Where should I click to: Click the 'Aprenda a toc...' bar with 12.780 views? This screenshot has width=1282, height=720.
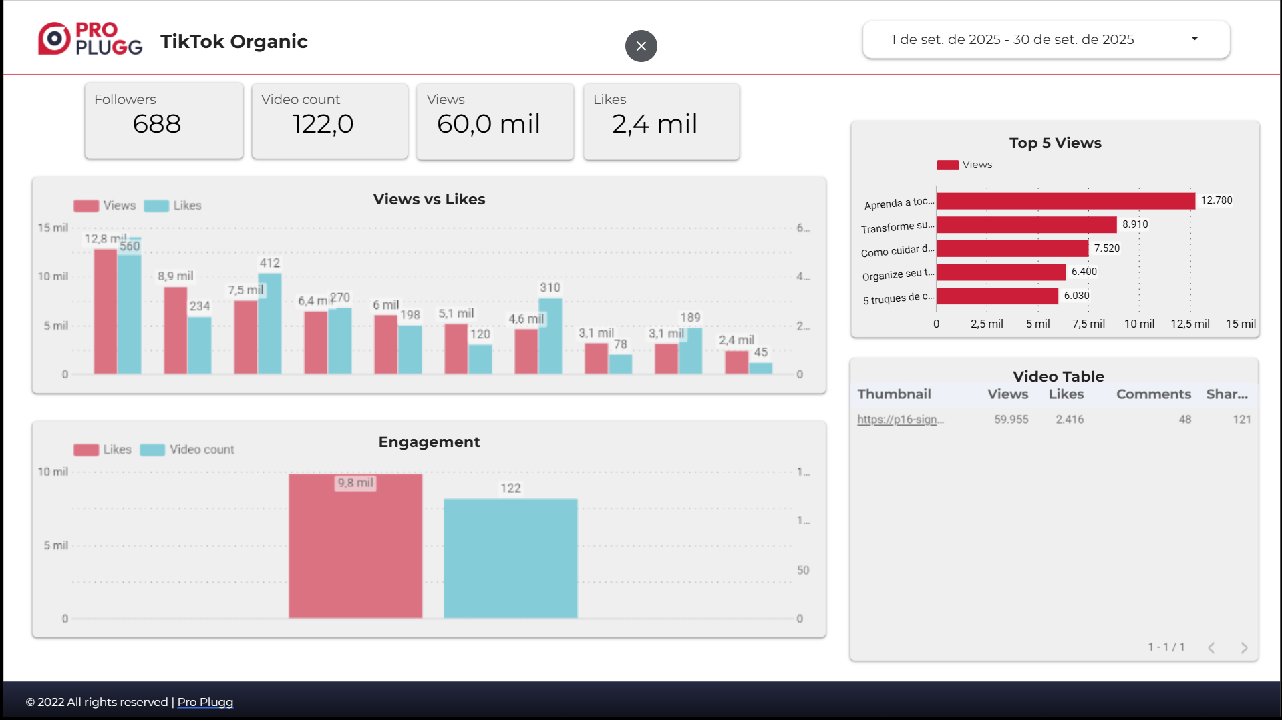click(1066, 201)
